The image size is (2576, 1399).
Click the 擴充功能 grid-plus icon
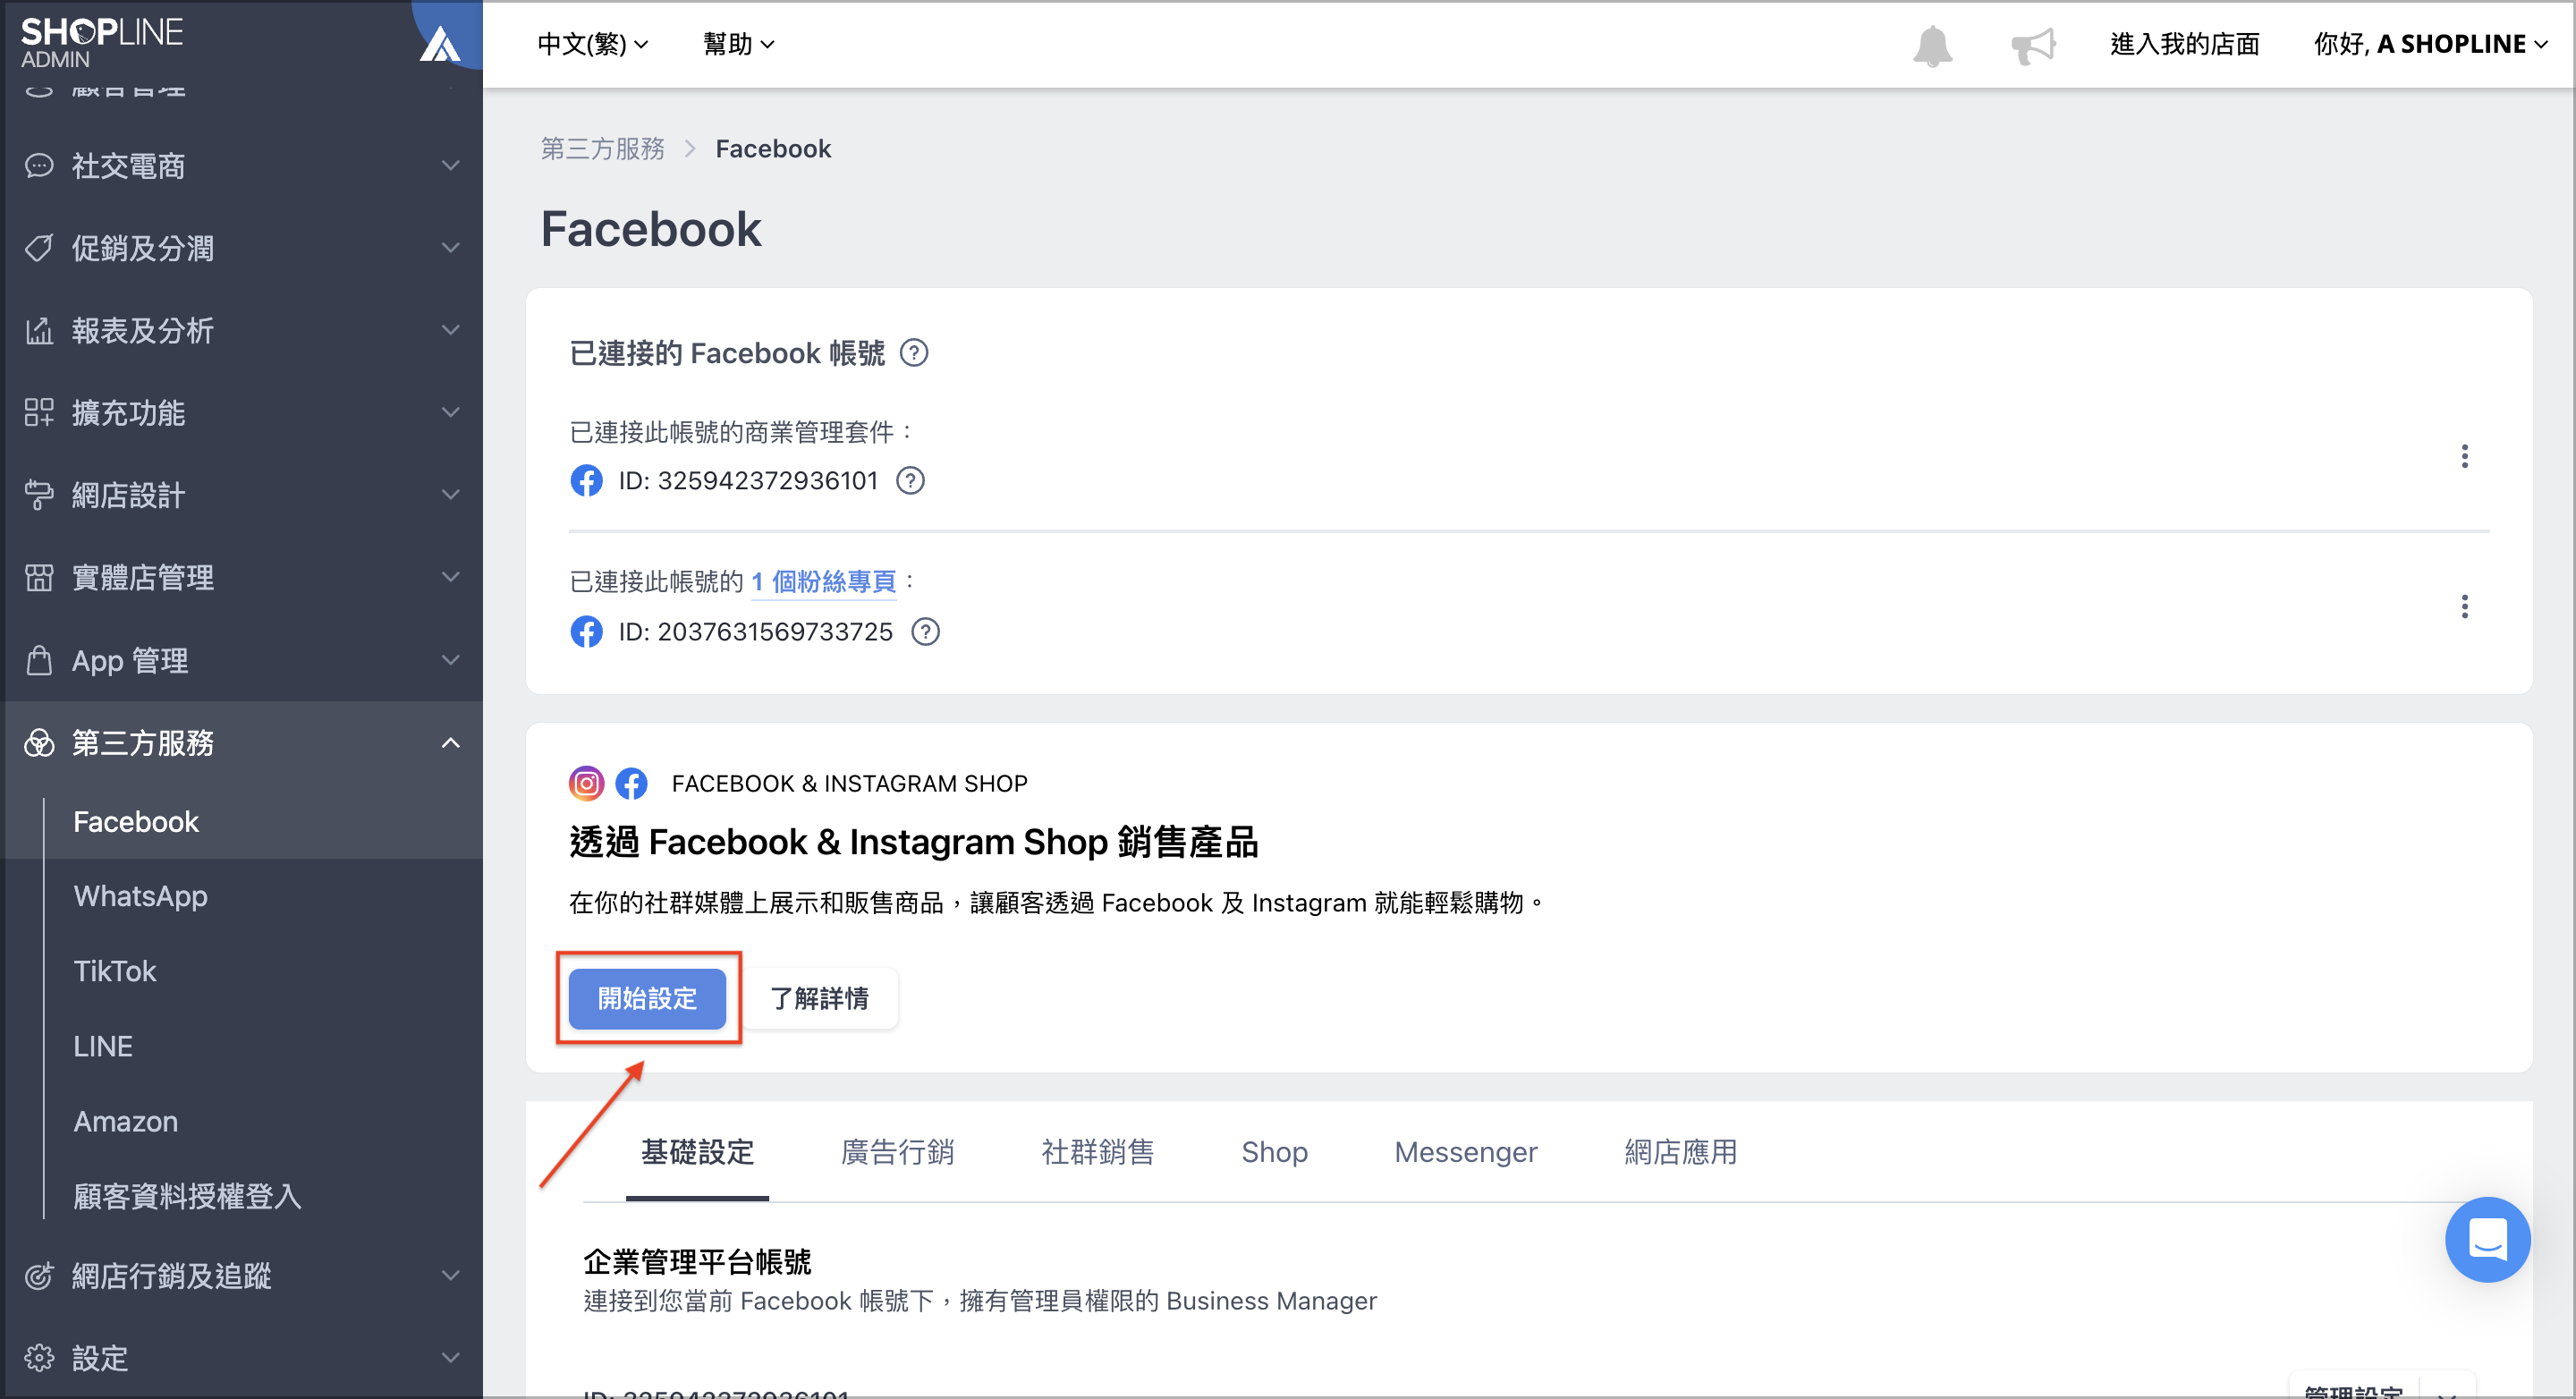(39, 412)
